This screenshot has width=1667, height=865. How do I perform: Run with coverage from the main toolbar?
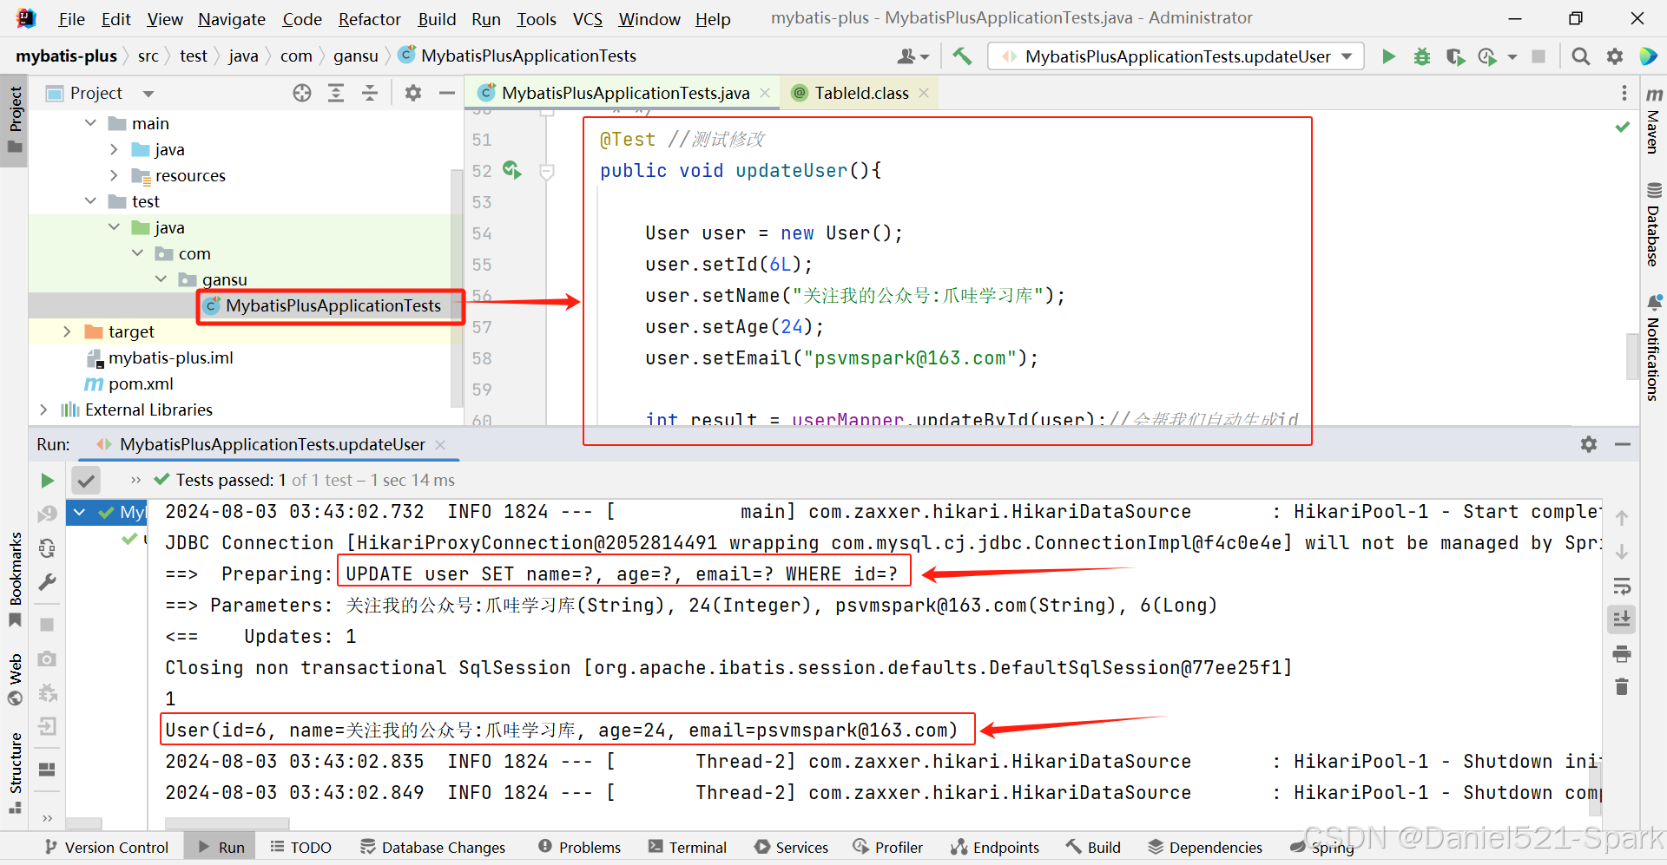1455,56
